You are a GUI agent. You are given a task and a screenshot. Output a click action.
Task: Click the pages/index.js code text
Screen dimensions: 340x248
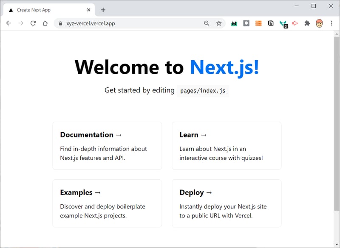click(x=203, y=91)
